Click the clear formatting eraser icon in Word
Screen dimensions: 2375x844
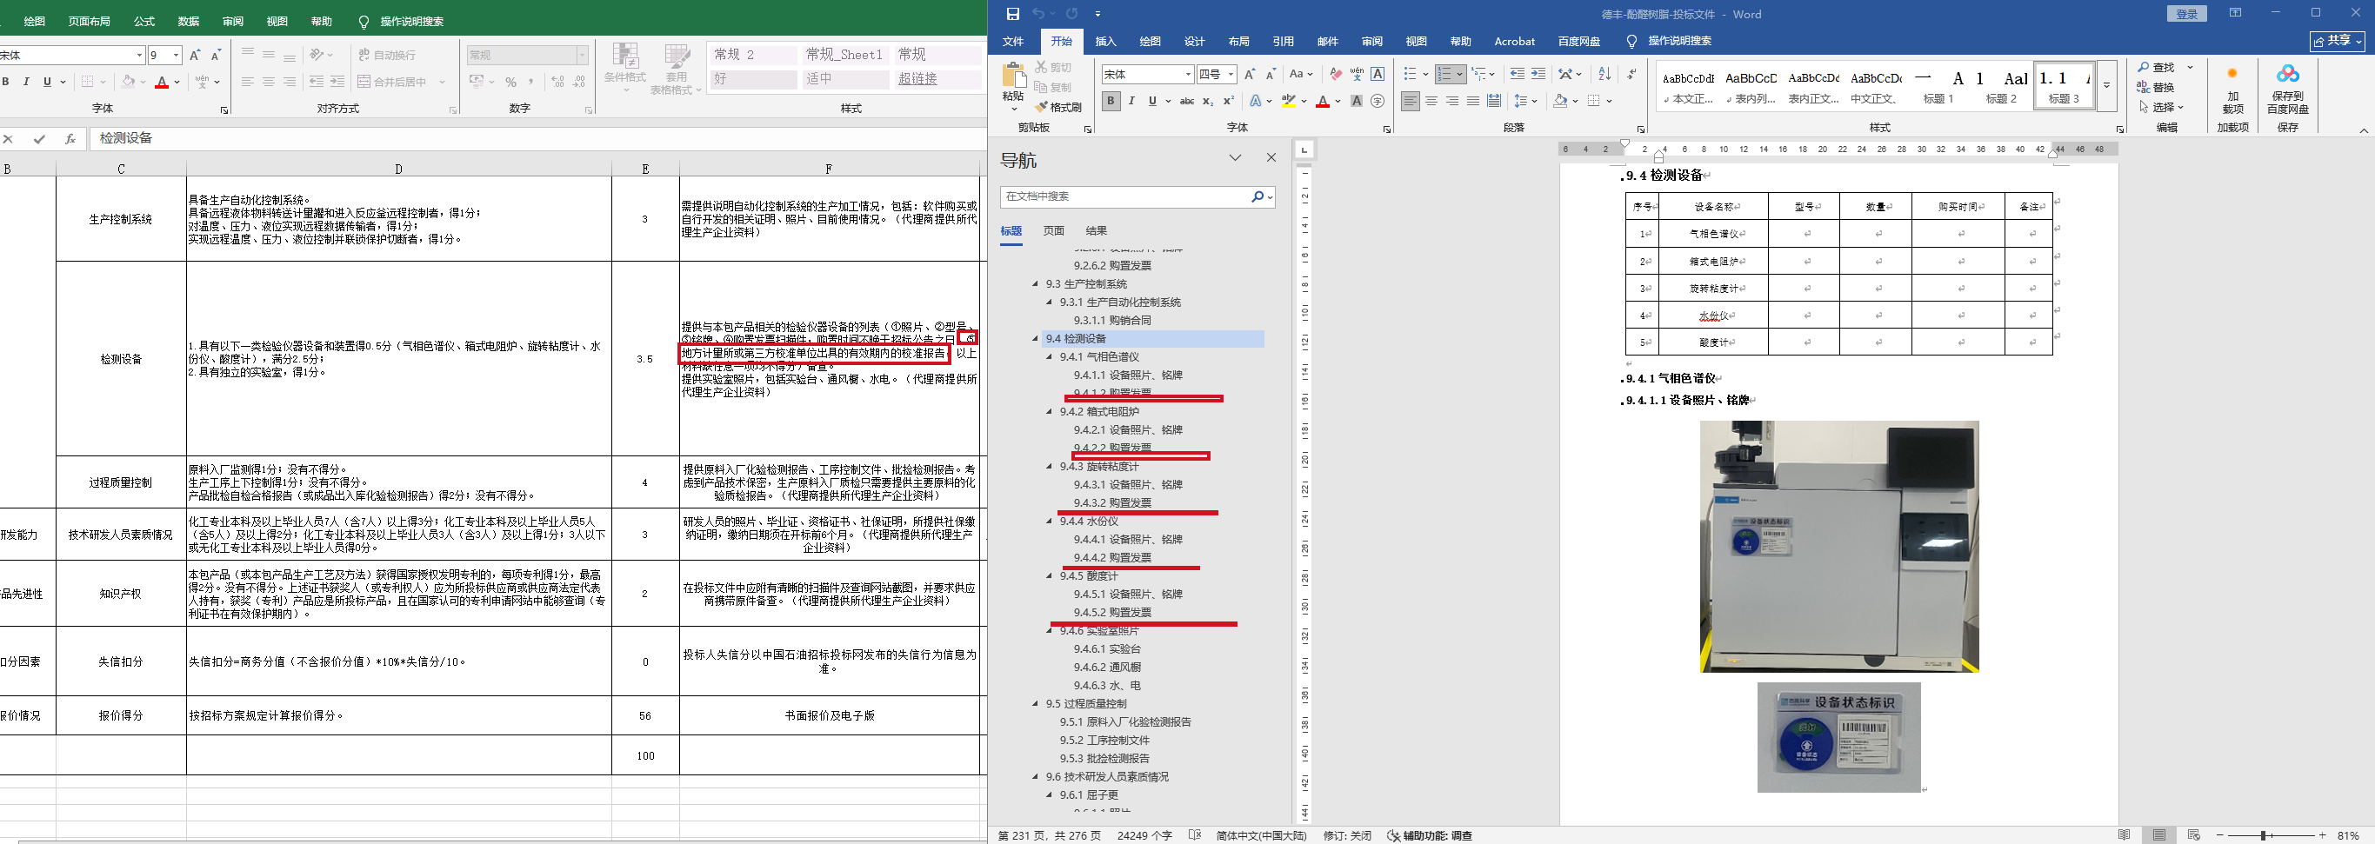[1335, 74]
